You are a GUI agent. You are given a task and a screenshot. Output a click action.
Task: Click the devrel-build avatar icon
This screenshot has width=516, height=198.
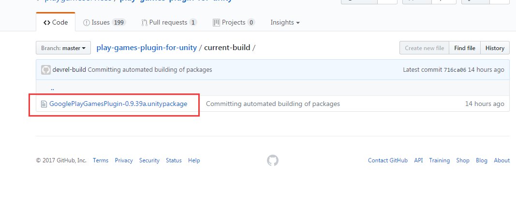46,70
